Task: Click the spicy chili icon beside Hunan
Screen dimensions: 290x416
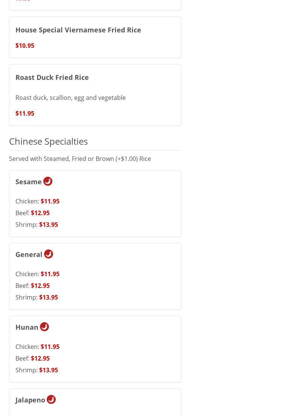Action: point(44,327)
